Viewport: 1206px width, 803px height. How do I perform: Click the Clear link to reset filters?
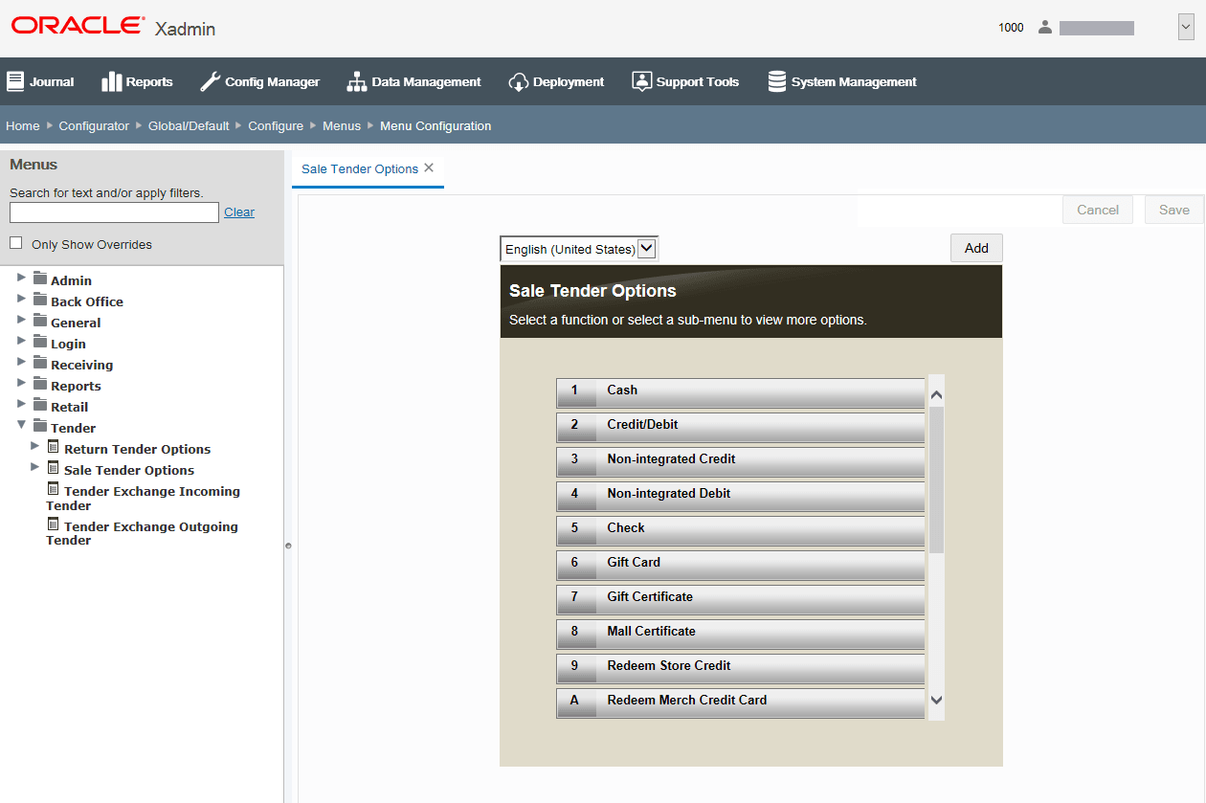pyautogui.click(x=239, y=212)
